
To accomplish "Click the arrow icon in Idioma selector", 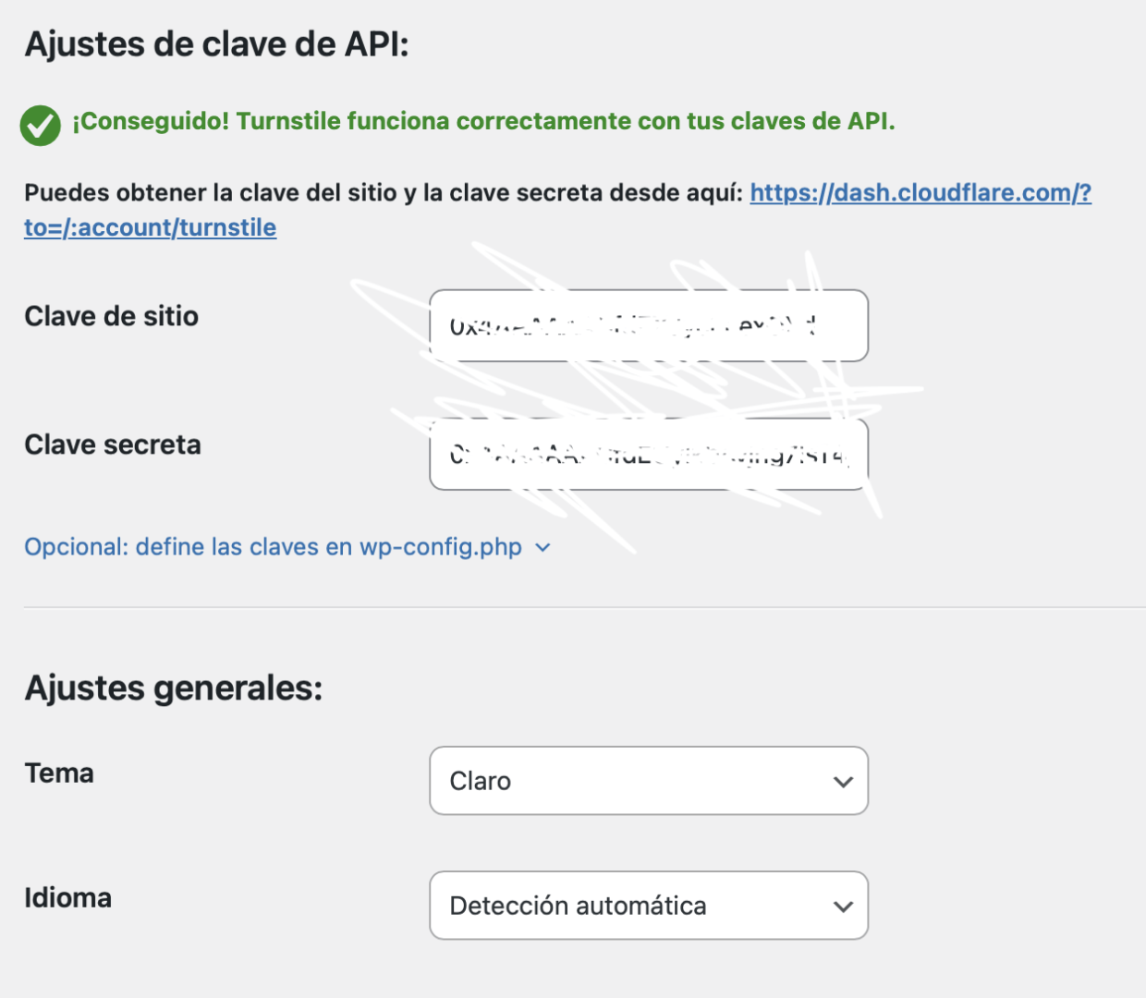I will [842, 907].
